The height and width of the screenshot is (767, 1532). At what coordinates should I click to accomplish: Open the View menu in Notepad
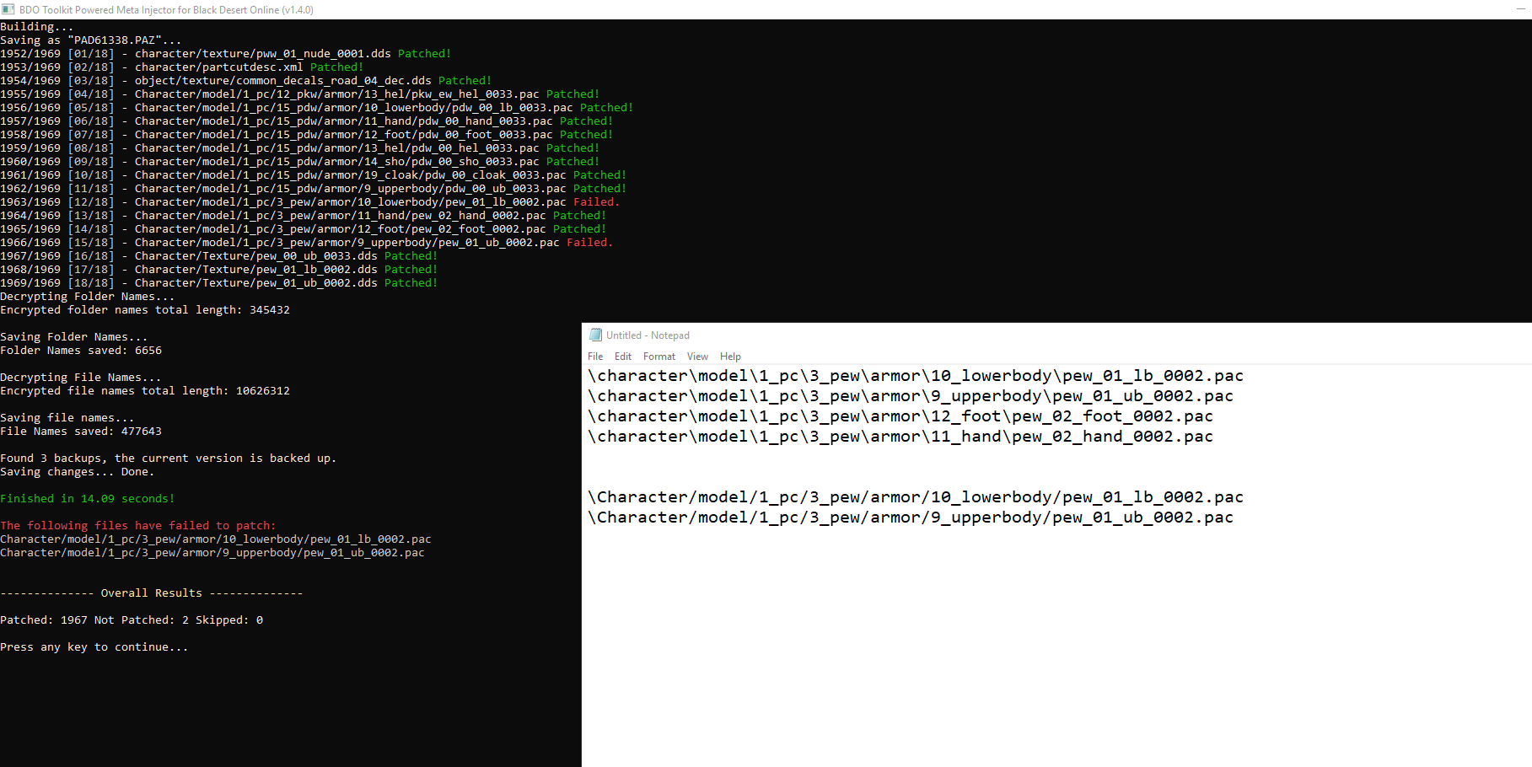point(697,357)
